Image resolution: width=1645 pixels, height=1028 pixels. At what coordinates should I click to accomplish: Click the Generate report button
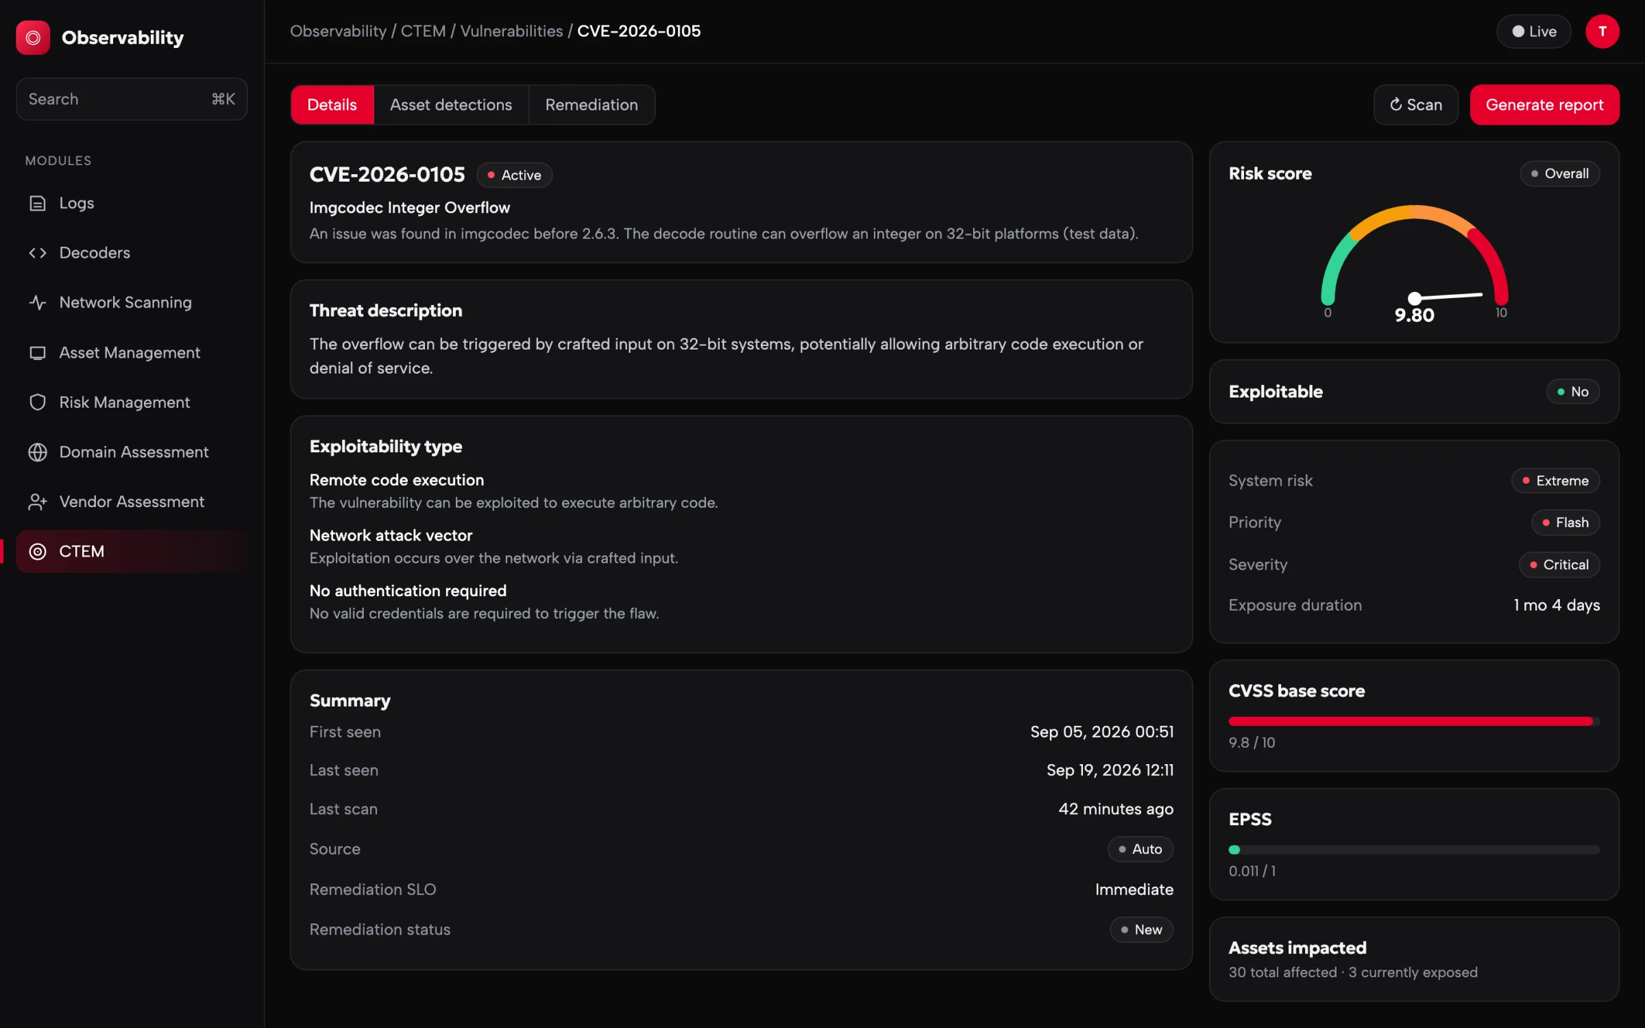(1544, 105)
